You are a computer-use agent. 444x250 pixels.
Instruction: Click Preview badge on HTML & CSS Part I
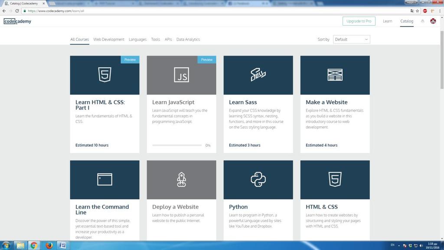(x=130, y=59)
